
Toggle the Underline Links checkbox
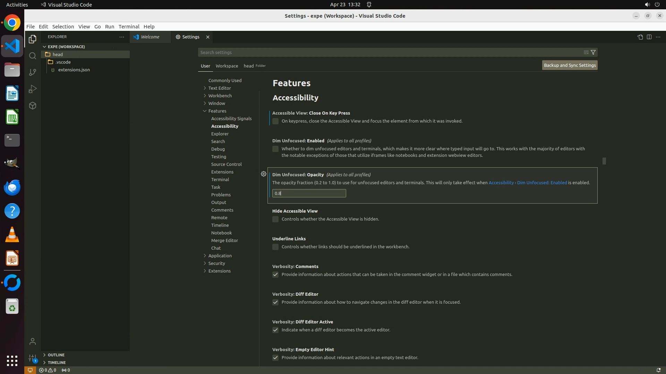point(275,247)
